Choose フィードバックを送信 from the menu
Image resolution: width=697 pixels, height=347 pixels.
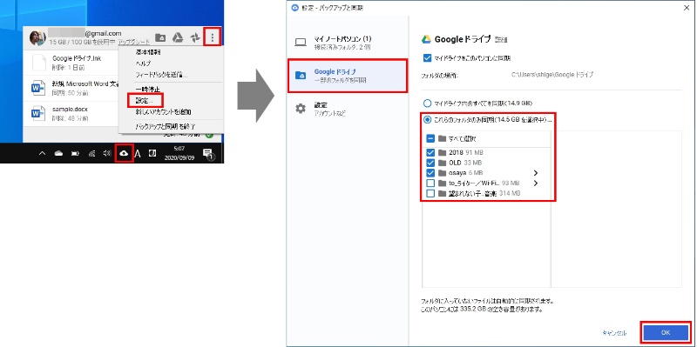[x=161, y=75]
